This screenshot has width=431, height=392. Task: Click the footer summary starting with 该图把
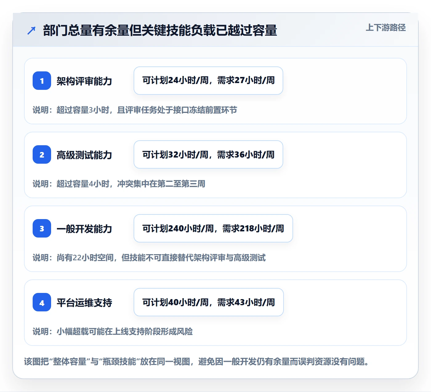[x=197, y=362]
